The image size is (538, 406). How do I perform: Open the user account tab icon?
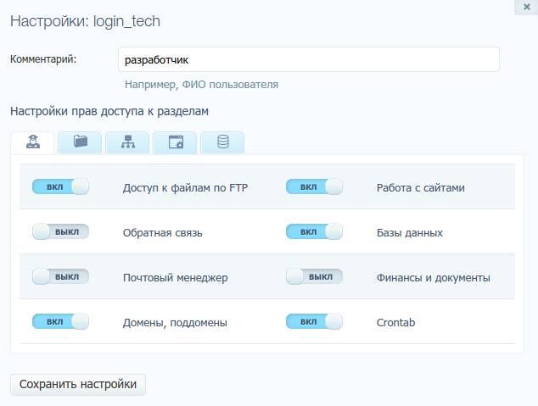point(32,142)
